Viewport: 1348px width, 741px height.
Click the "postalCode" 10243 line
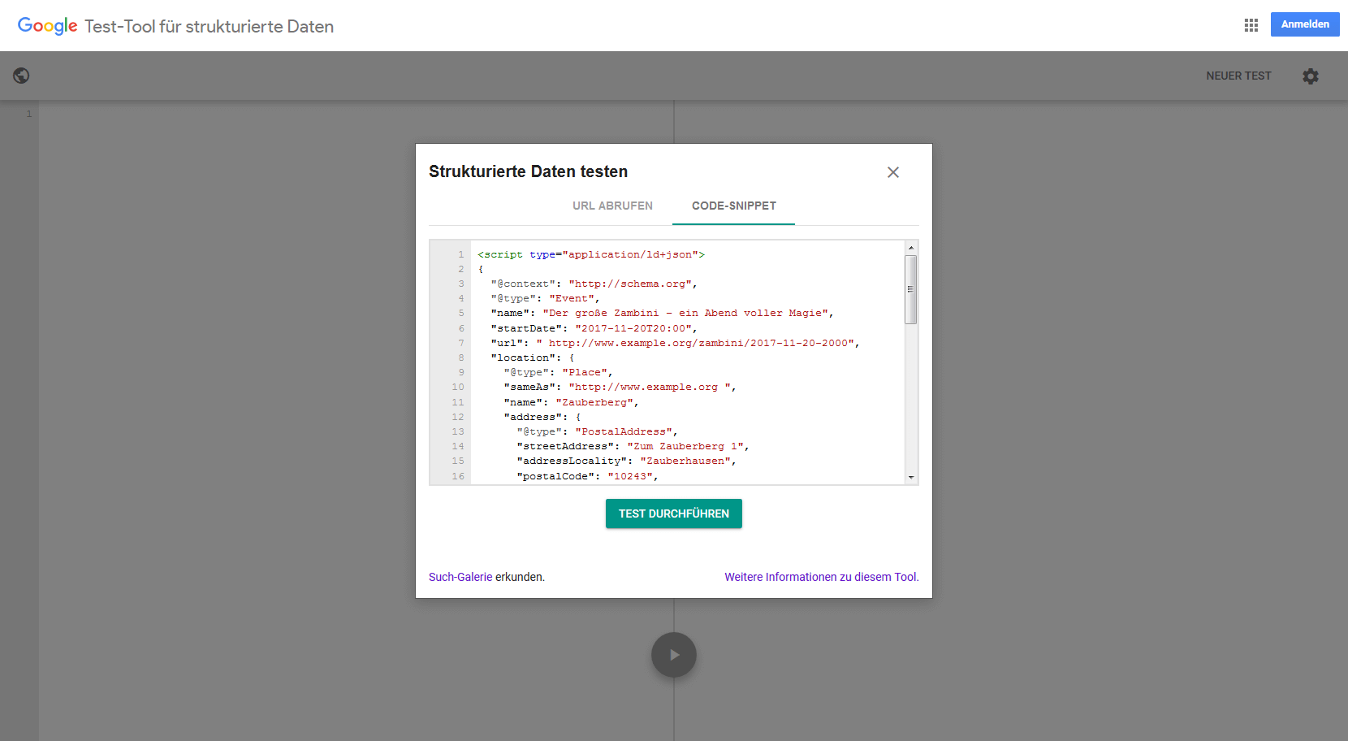point(587,476)
